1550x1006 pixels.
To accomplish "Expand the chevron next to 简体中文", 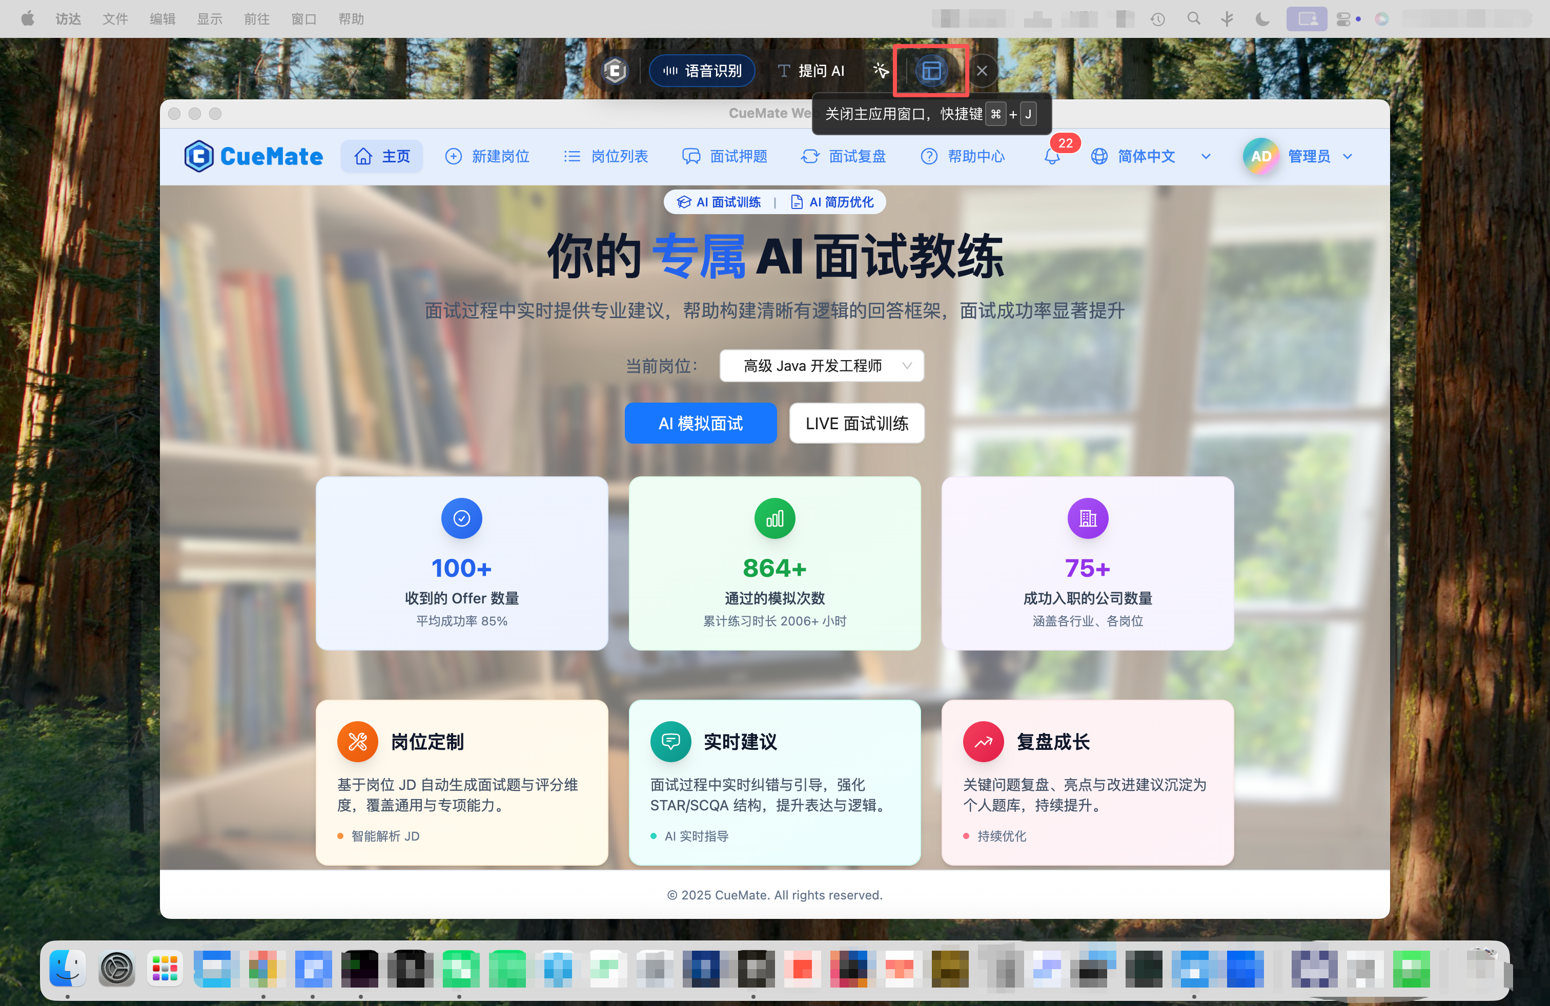I will point(1206,156).
